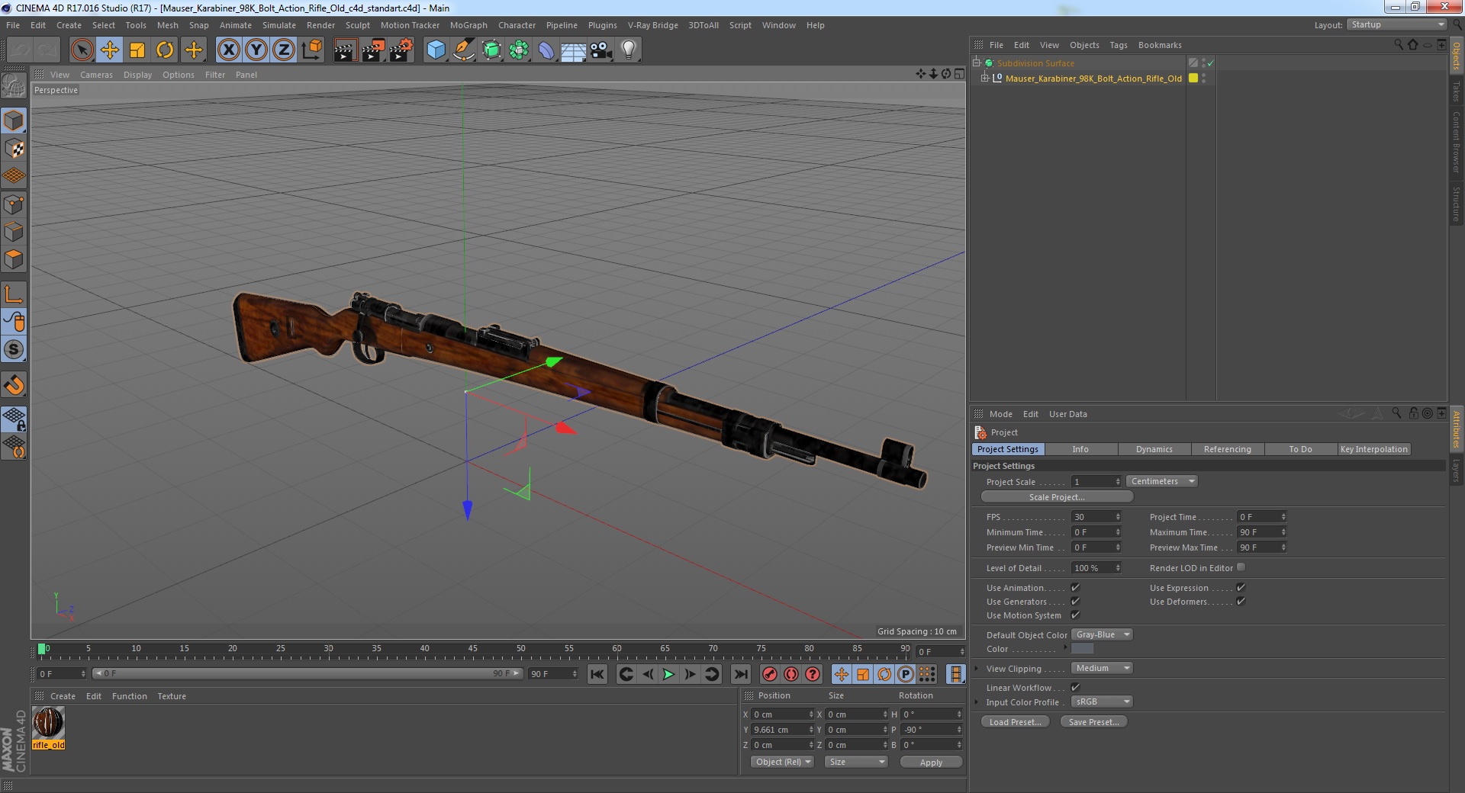Image resolution: width=1465 pixels, height=793 pixels.
Task: Open View Clipping Medium dropdown
Action: click(x=1102, y=669)
